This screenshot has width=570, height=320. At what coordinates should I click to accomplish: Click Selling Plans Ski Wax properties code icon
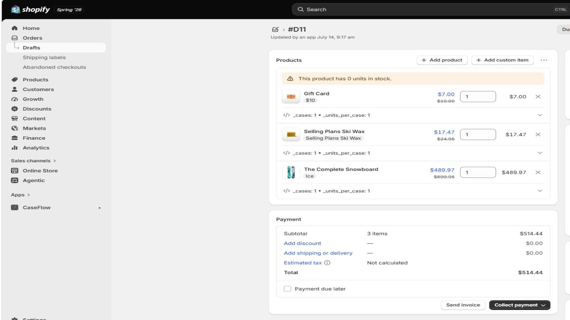(x=286, y=153)
